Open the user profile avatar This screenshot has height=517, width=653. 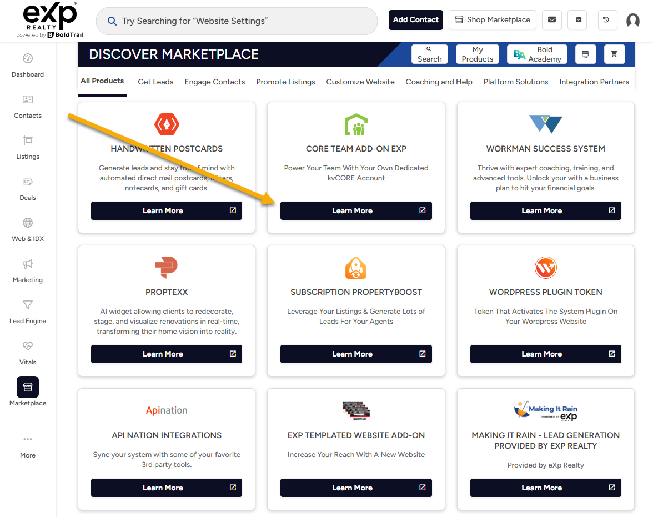(x=633, y=20)
